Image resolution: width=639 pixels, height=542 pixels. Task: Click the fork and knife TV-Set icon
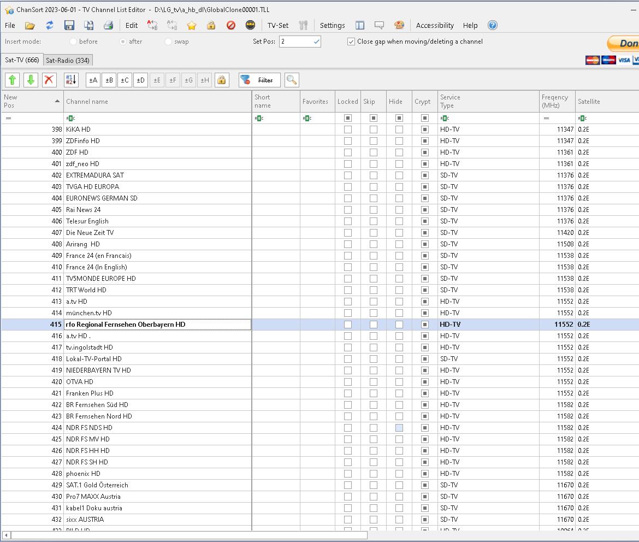(x=303, y=25)
